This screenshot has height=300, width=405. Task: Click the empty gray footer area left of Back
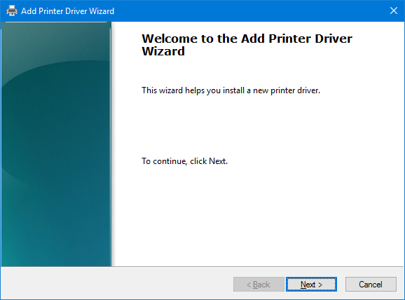point(116,284)
